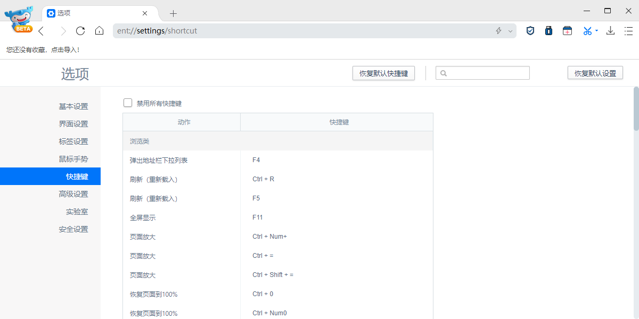Viewport: 639px width, 319px height.
Task: Open the screenshot scissors tool
Action: coord(586,31)
